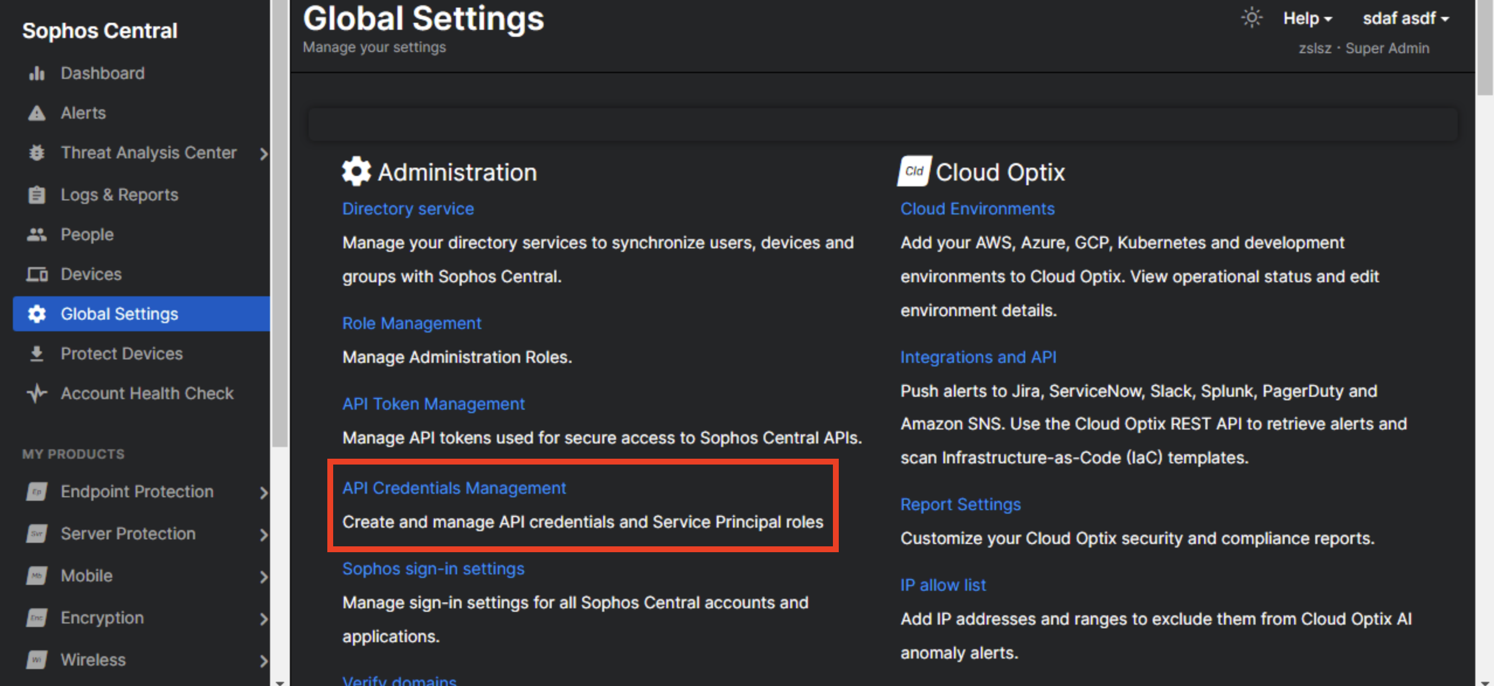
Task: Click the Administration gear icon
Action: point(357,172)
